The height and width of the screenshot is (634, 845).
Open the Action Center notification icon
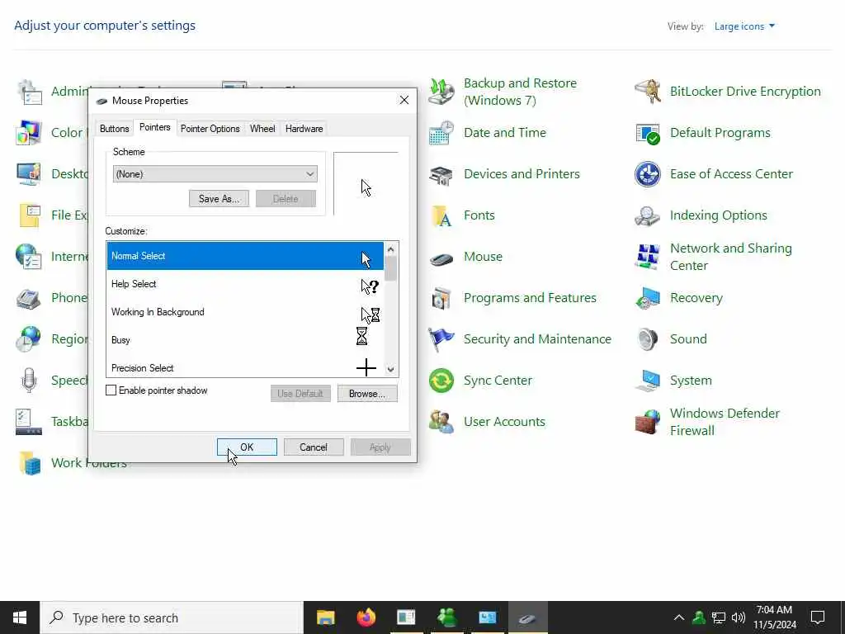pos(818,617)
